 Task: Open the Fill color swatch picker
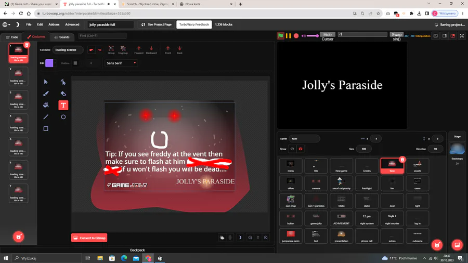tap(49, 63)
